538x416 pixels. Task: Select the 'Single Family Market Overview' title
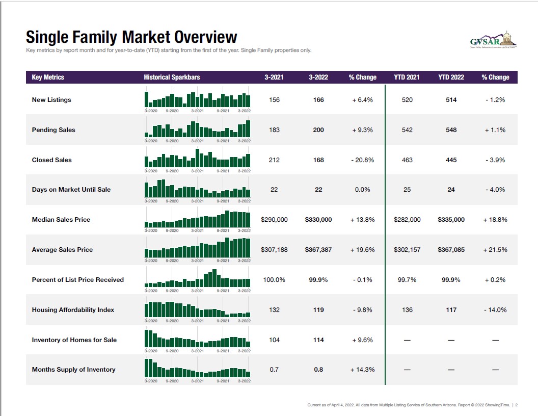(x=131, y=37)
